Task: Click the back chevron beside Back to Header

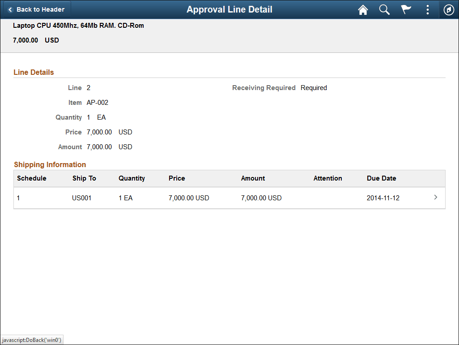Action: point(9,9)
